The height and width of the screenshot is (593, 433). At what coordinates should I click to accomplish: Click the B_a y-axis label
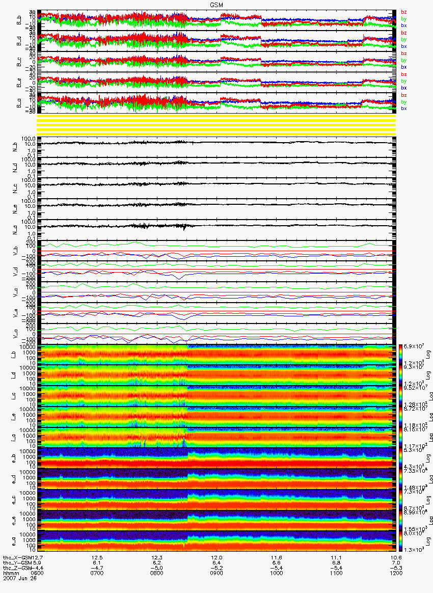click(19, 103)
